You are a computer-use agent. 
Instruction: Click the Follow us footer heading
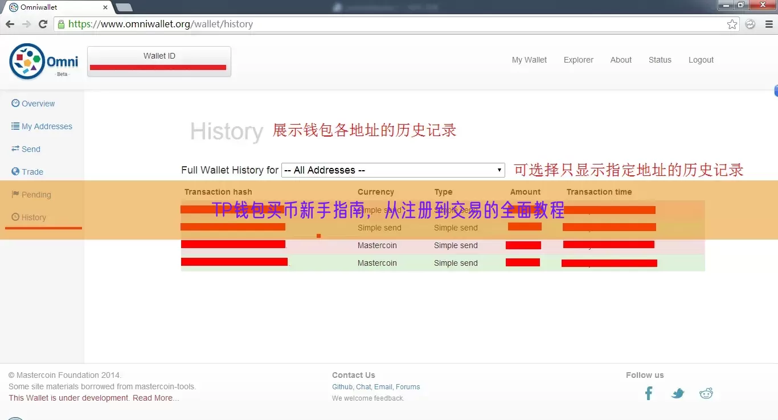tap(645, 375)
